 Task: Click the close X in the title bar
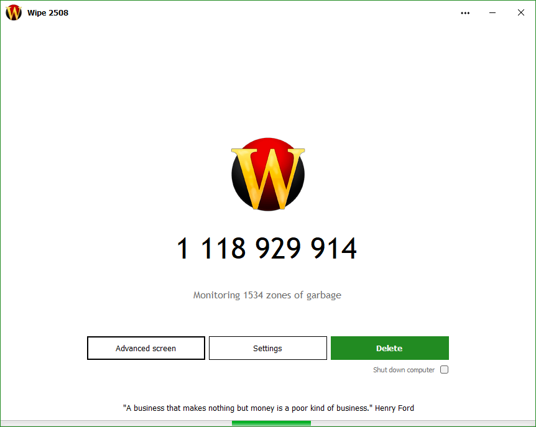click(521, 12)
